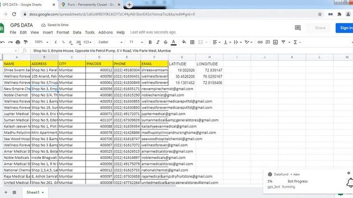
Task: Click the GPS DATA document title
Action: tap(22, 25)
